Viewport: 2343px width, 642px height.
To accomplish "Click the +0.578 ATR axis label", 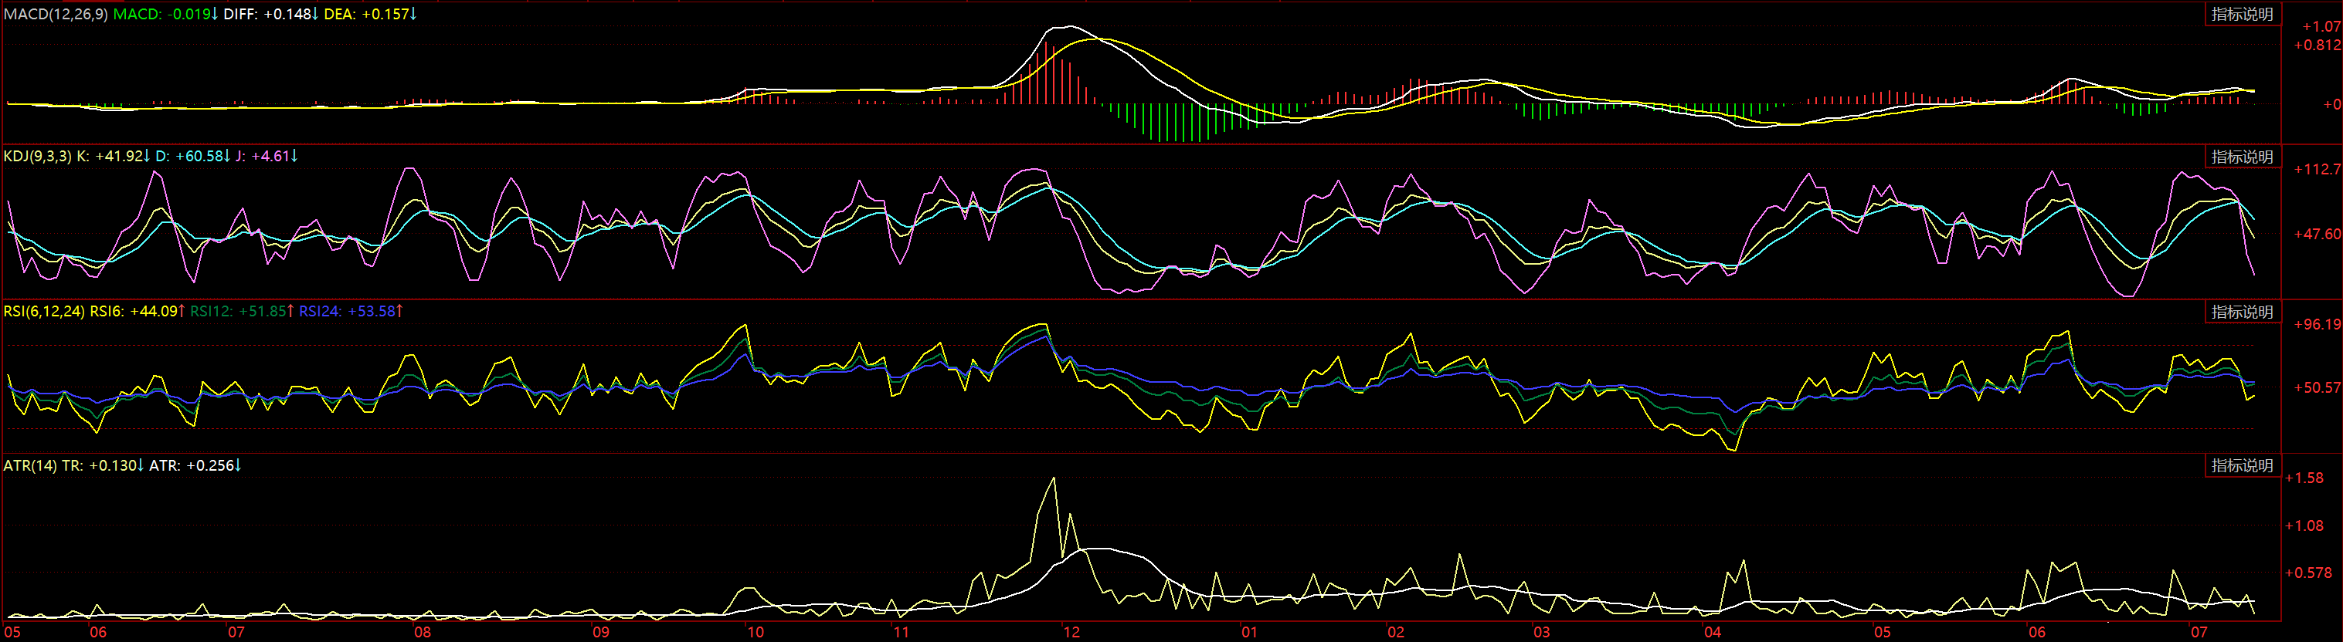I will point(2308,573).
